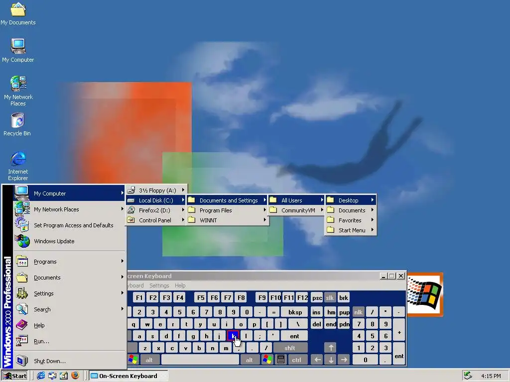The width and height of the screenshot is (510, 382).
Task: Open the Start Menu folder entry
Action: point(351,230)
